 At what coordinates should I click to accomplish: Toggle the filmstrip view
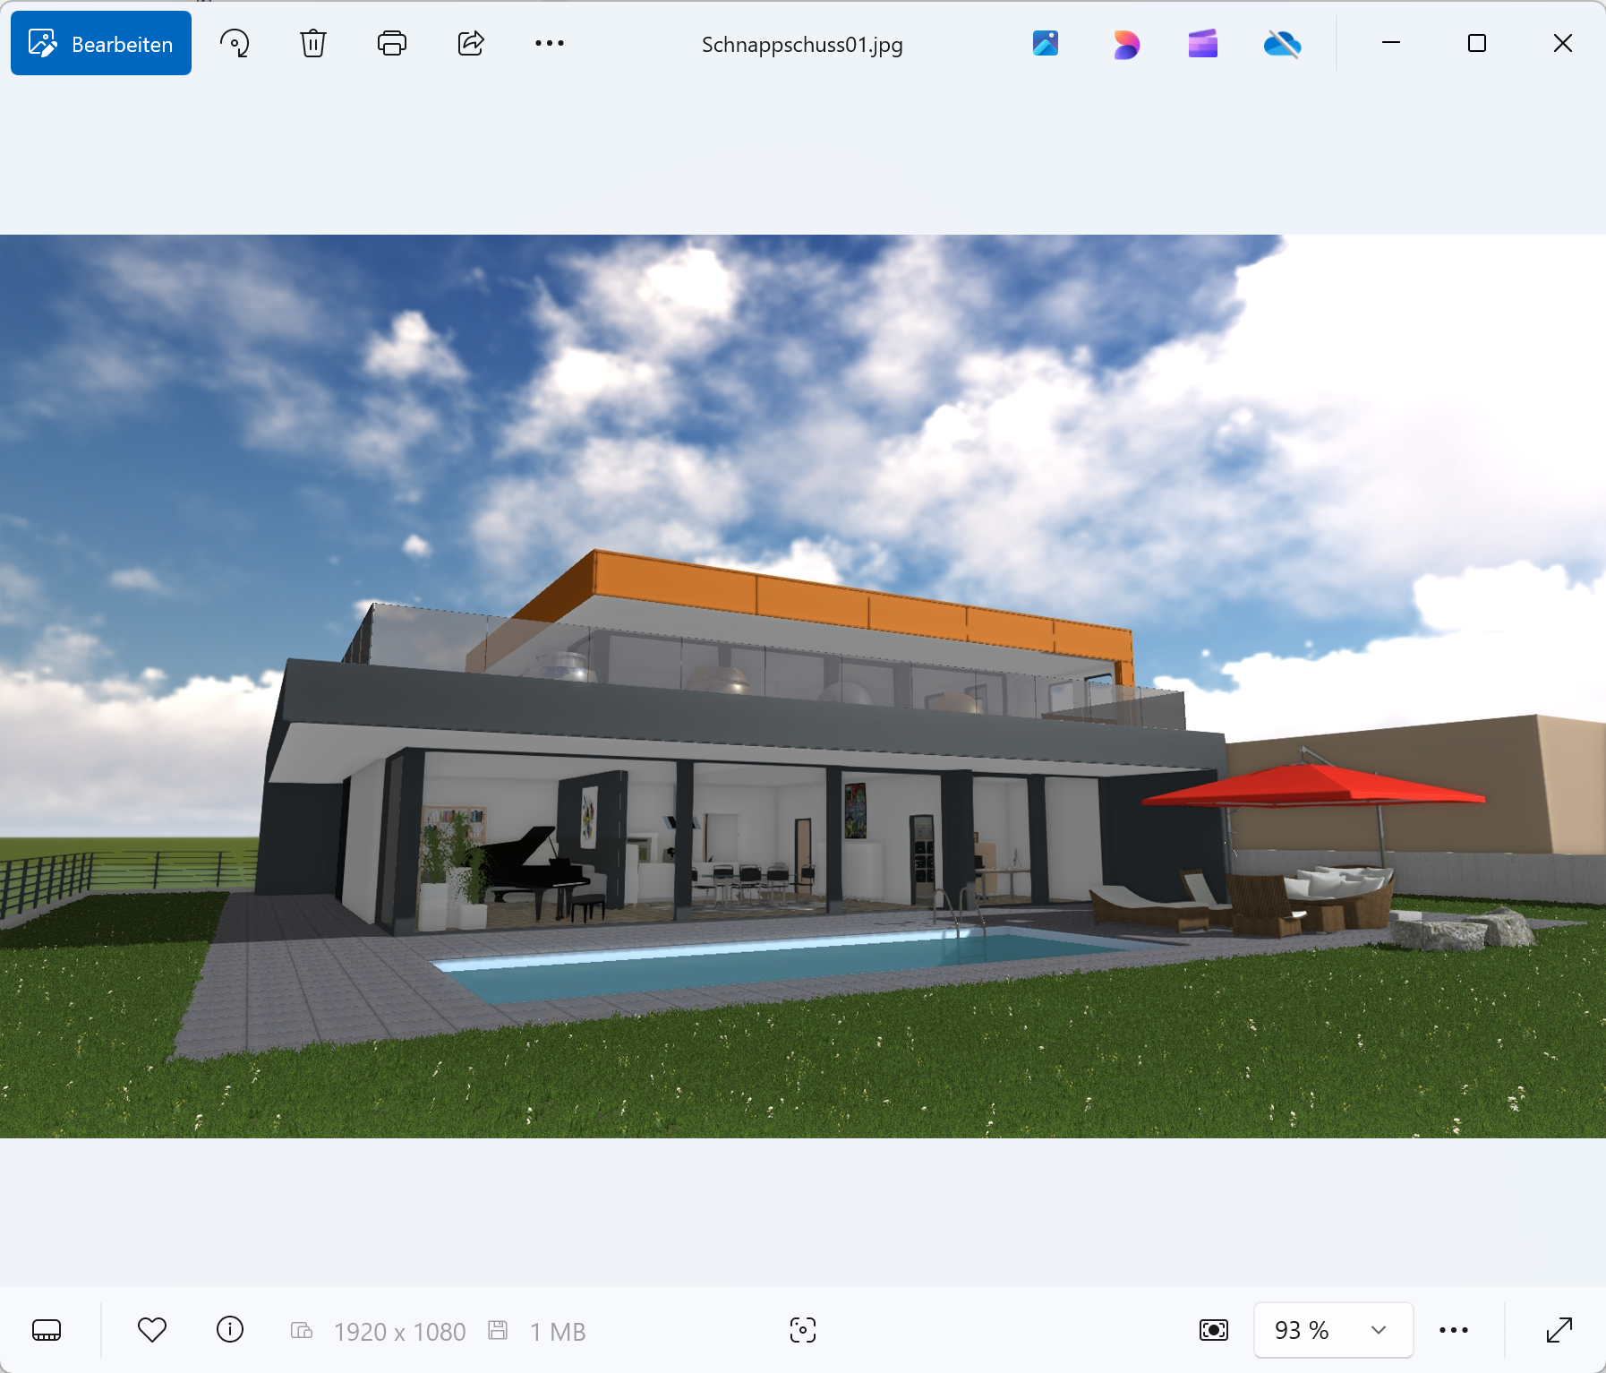(47, 1330)
